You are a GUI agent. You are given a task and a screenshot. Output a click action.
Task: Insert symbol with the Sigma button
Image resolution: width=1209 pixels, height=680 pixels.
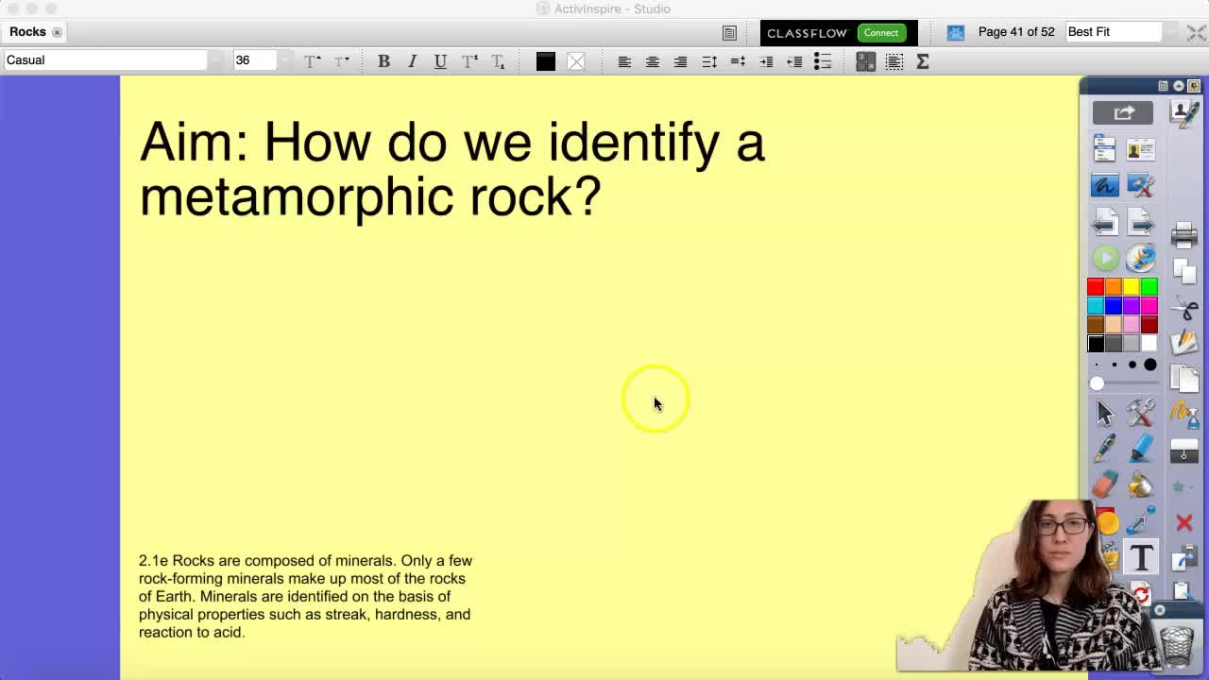tap(923, 61)
